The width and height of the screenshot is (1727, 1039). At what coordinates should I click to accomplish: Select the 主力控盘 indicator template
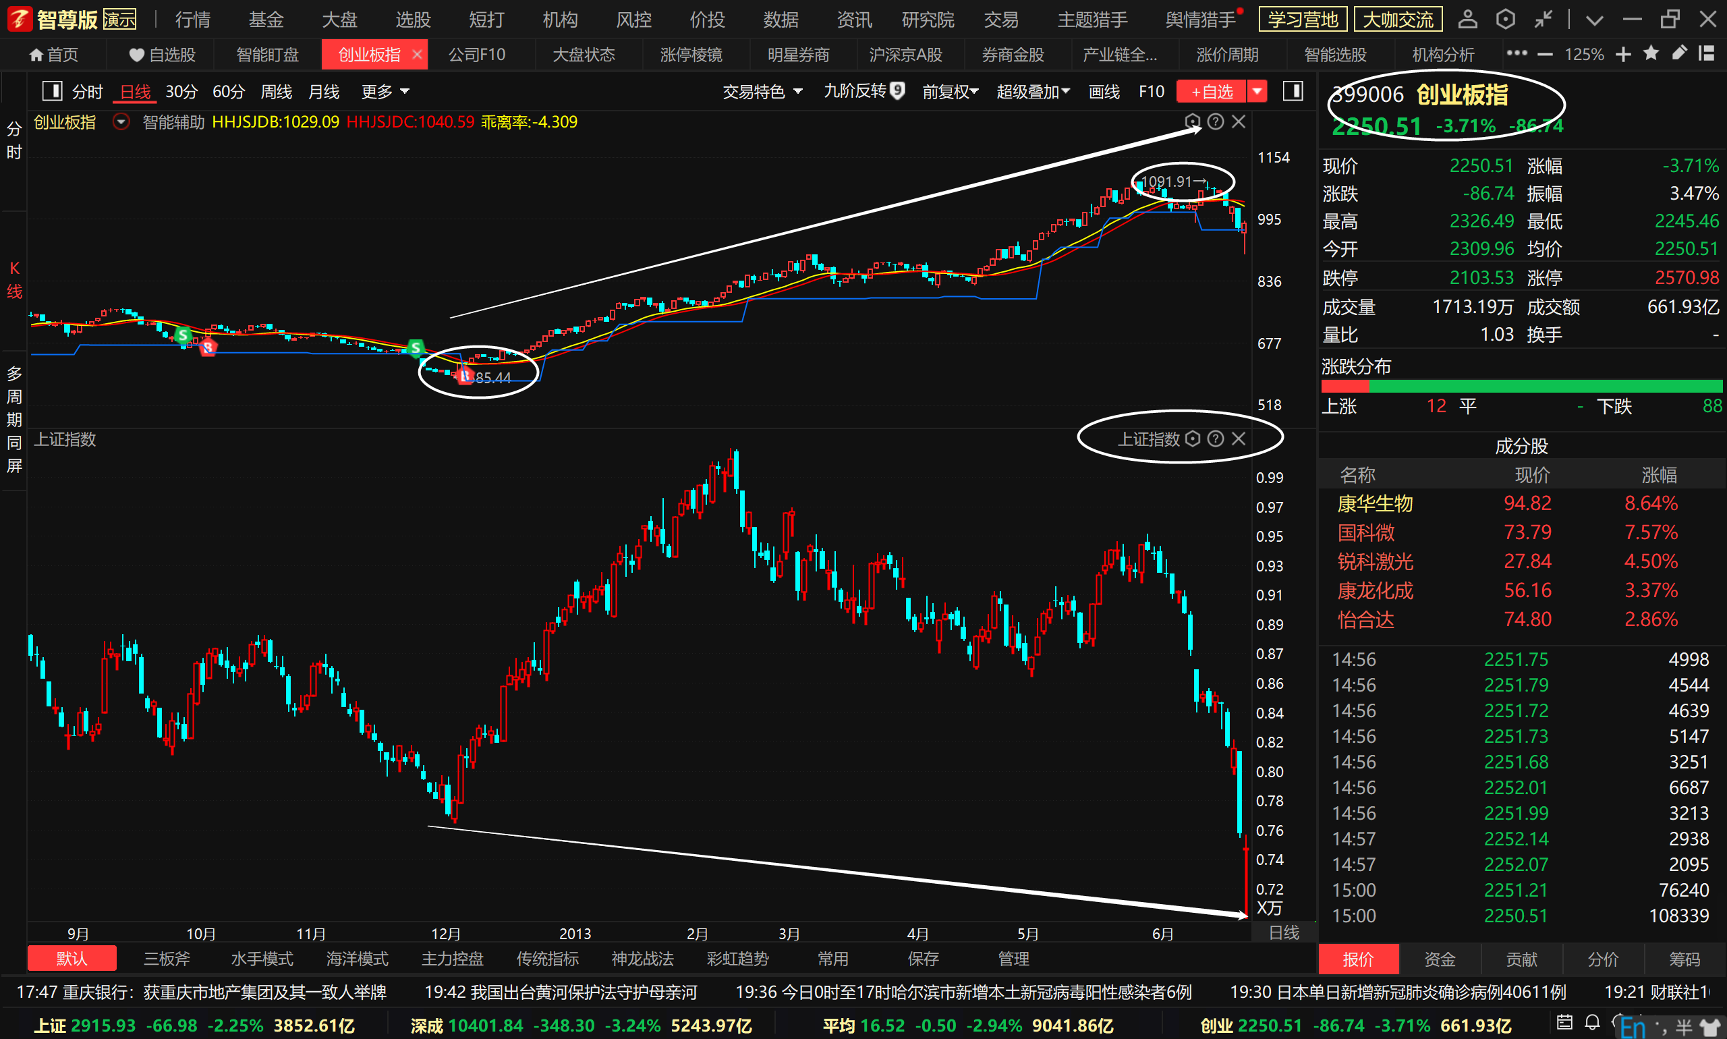pos(452,959)
